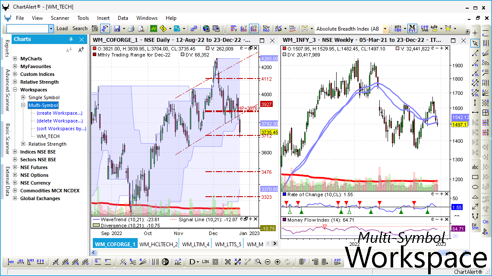Open the Absolute Breadth Index indicator dropdown
The image size is (492, 276).
pos(385,29)
